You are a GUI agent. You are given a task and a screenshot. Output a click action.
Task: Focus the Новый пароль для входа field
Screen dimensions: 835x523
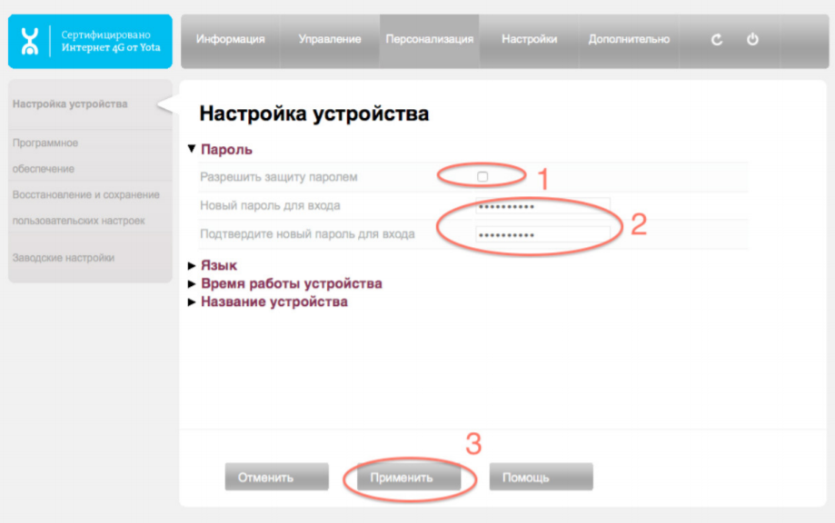[x=542, y=206]
